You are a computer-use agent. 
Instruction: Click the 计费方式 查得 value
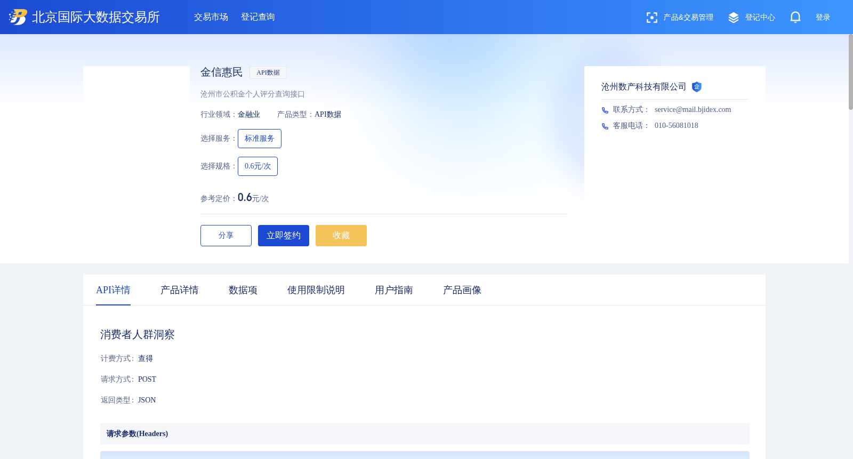click(146, 359)
